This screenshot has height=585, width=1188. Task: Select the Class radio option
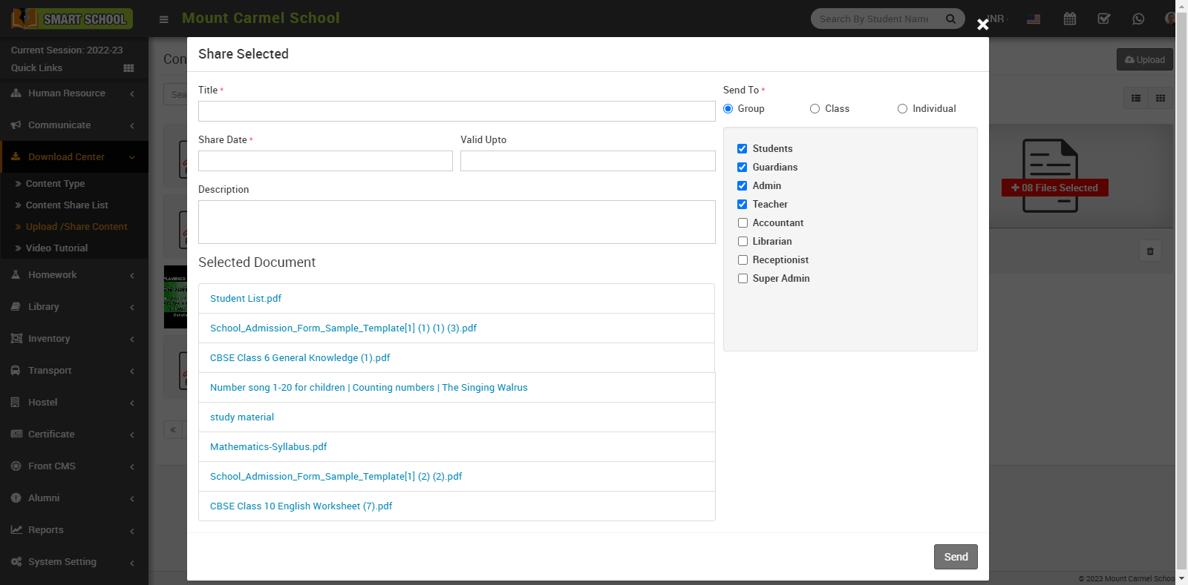(x=815, y=109)
